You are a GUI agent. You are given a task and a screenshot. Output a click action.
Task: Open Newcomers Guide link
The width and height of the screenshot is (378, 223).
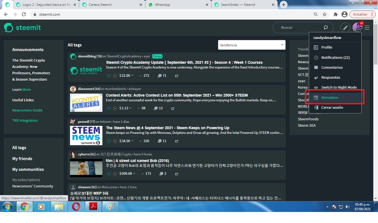[27, 110]
